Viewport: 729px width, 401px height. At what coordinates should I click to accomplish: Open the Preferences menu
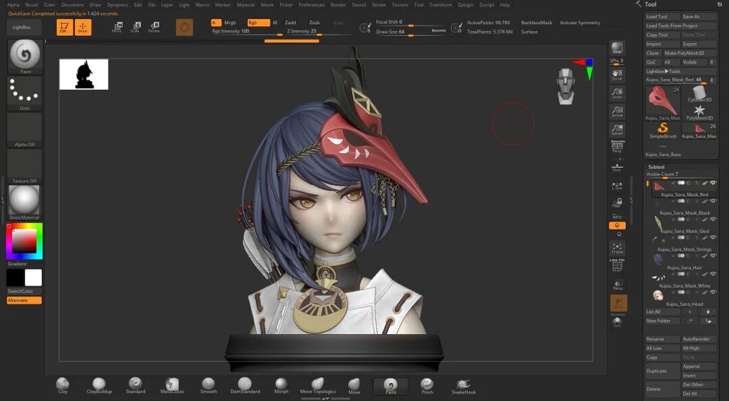click(311, 5)
